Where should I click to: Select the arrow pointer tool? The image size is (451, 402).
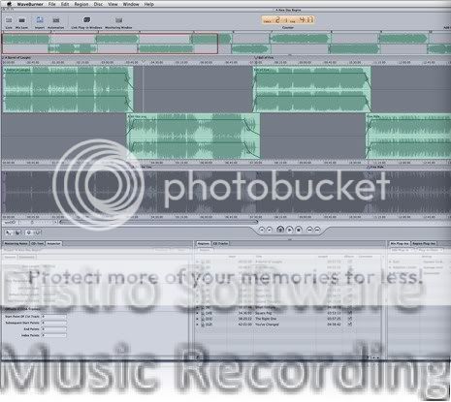[x=9, y=232]
